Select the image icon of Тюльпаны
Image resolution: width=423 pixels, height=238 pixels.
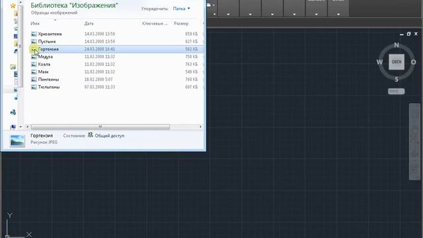[34, 87]
